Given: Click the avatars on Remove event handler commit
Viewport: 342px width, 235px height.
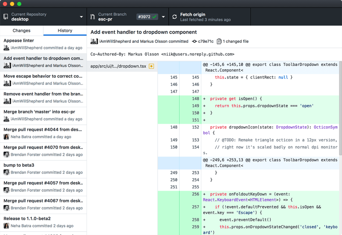Looking at the screenshot, I should [x=7, y=101].
